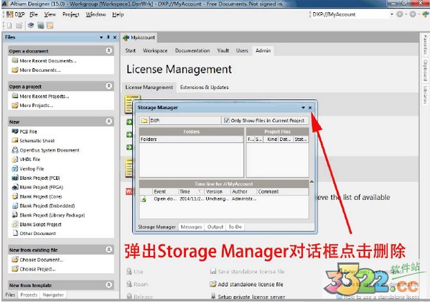Click Setup private license server
This screenshot has width=430, height=302.
click(x=251, y=297)
